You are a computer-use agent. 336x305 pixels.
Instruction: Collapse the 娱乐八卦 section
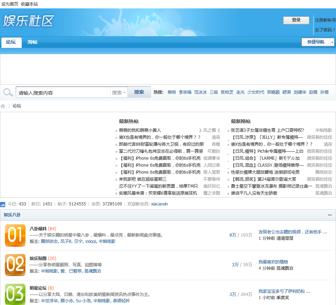click(330, 215)
